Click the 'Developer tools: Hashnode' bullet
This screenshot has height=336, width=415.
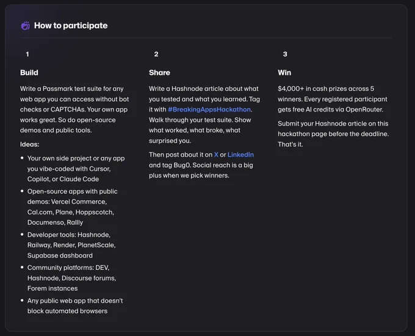point(71,245)
